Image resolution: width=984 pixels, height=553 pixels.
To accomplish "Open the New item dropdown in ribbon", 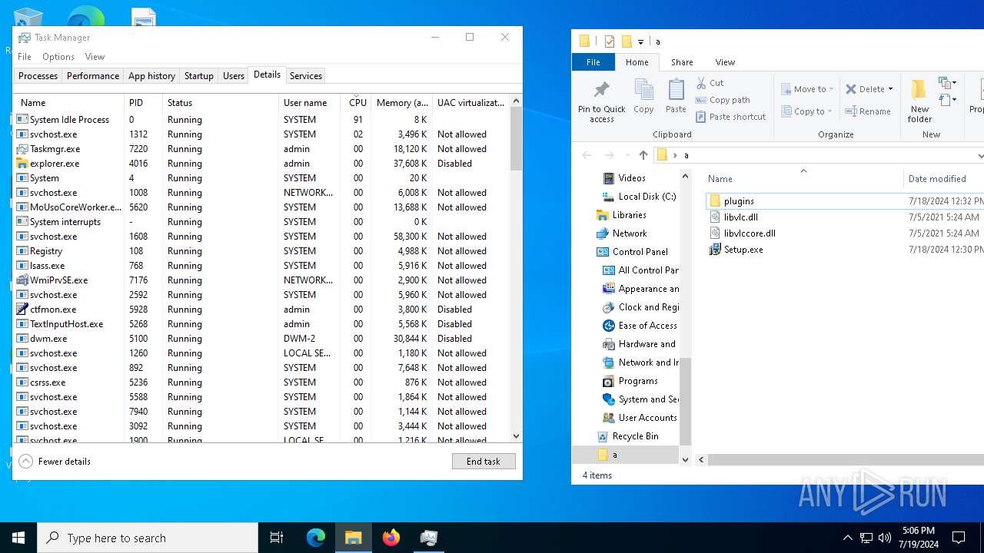I will point(948,83).
